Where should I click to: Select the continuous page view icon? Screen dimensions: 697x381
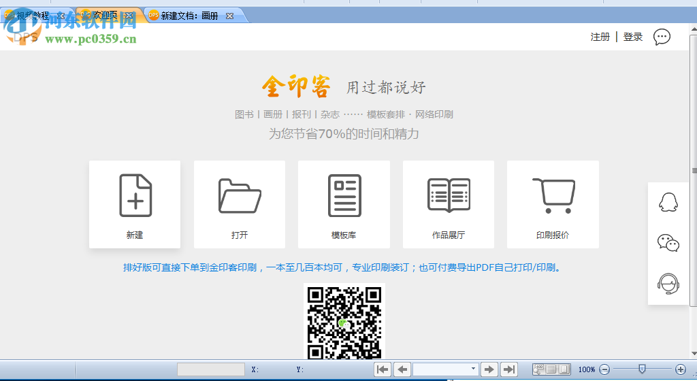coord(551,369)
